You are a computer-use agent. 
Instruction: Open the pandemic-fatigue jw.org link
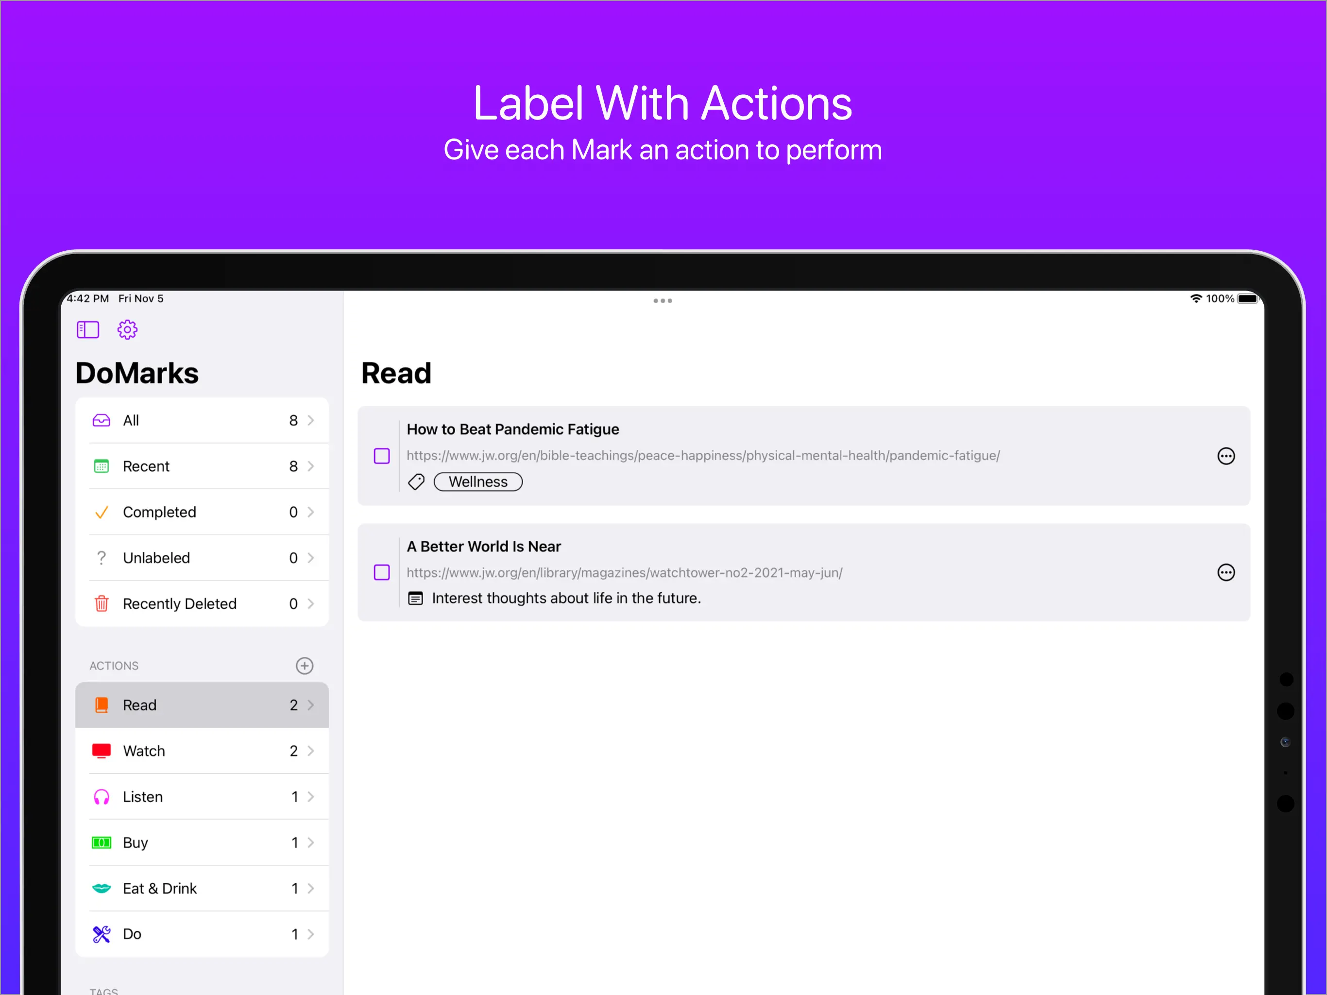pyautogui.click(x=702, y=456)
